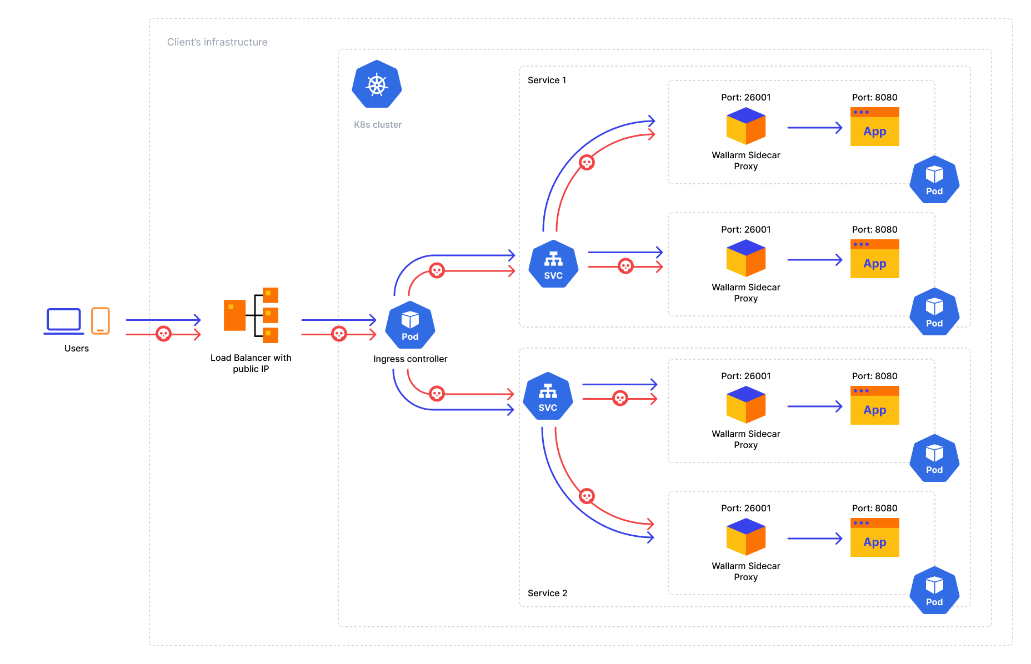Click the orange phone icon beside the laptop
1031x664 pixels.
101,321
